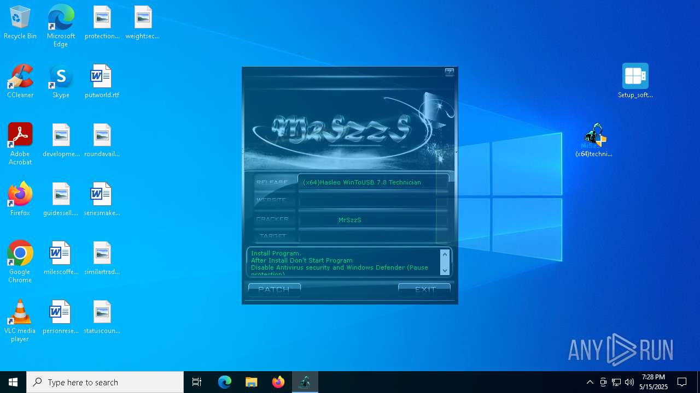Viewport: 700px width, 393px height.
Task: Click the MrSzzS cracker name text
Action: pos(350,220)
